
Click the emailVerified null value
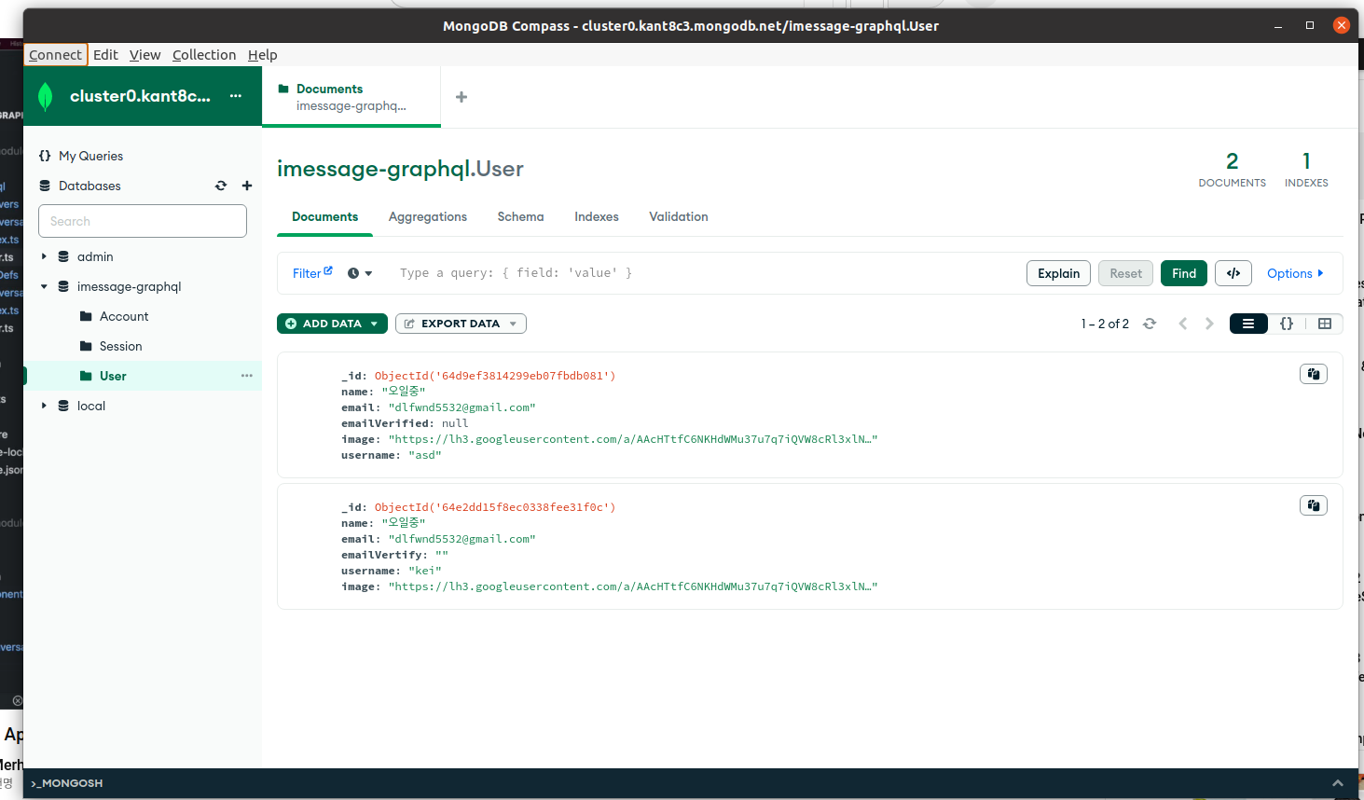click(455, 423)
